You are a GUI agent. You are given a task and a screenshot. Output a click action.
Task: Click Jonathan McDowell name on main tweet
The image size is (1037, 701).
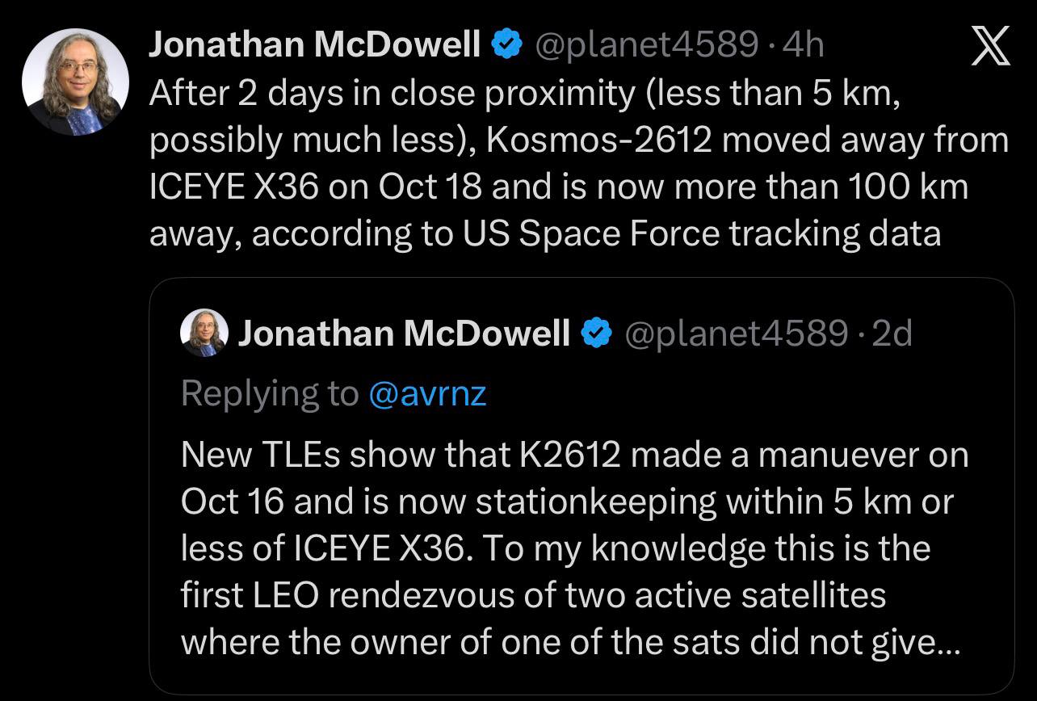[x=315, y=45]
